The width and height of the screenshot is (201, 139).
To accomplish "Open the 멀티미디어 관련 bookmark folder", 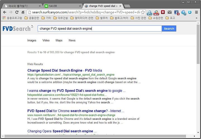I will (82, 18).
